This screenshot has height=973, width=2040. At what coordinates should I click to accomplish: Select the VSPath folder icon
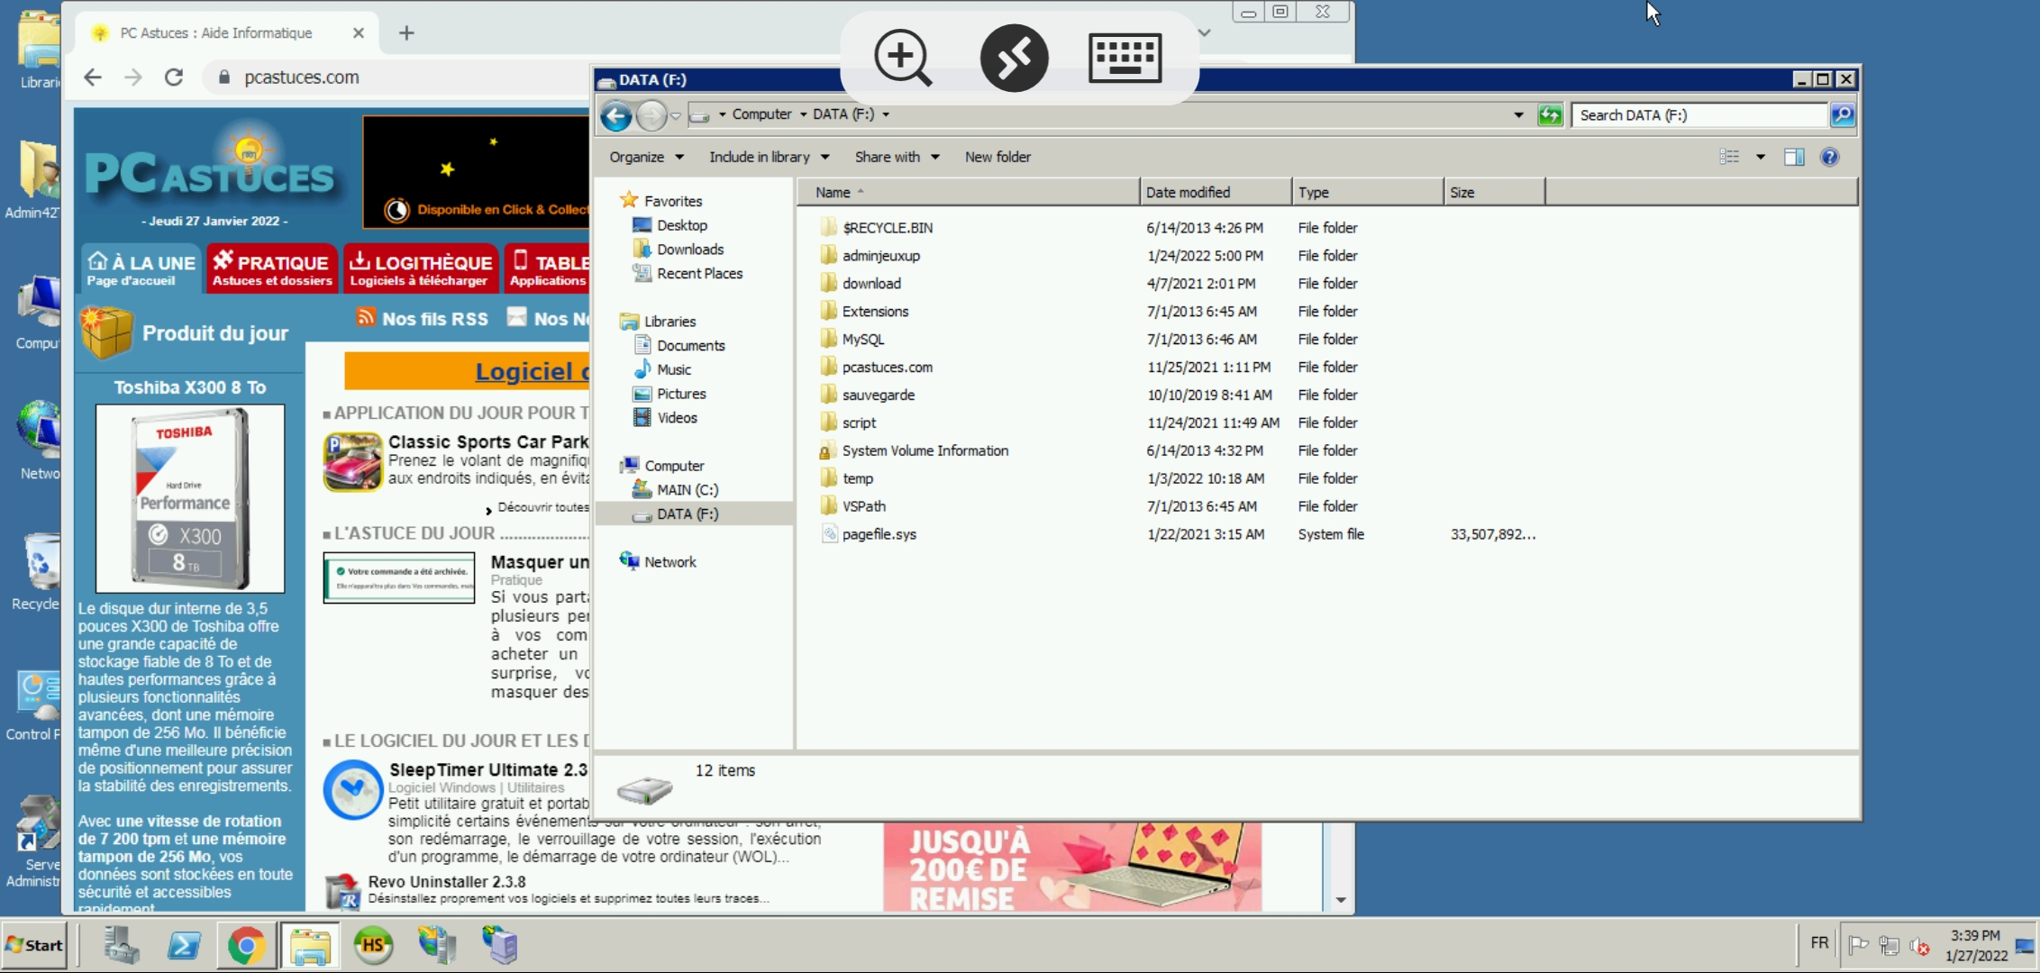(828, 506)
